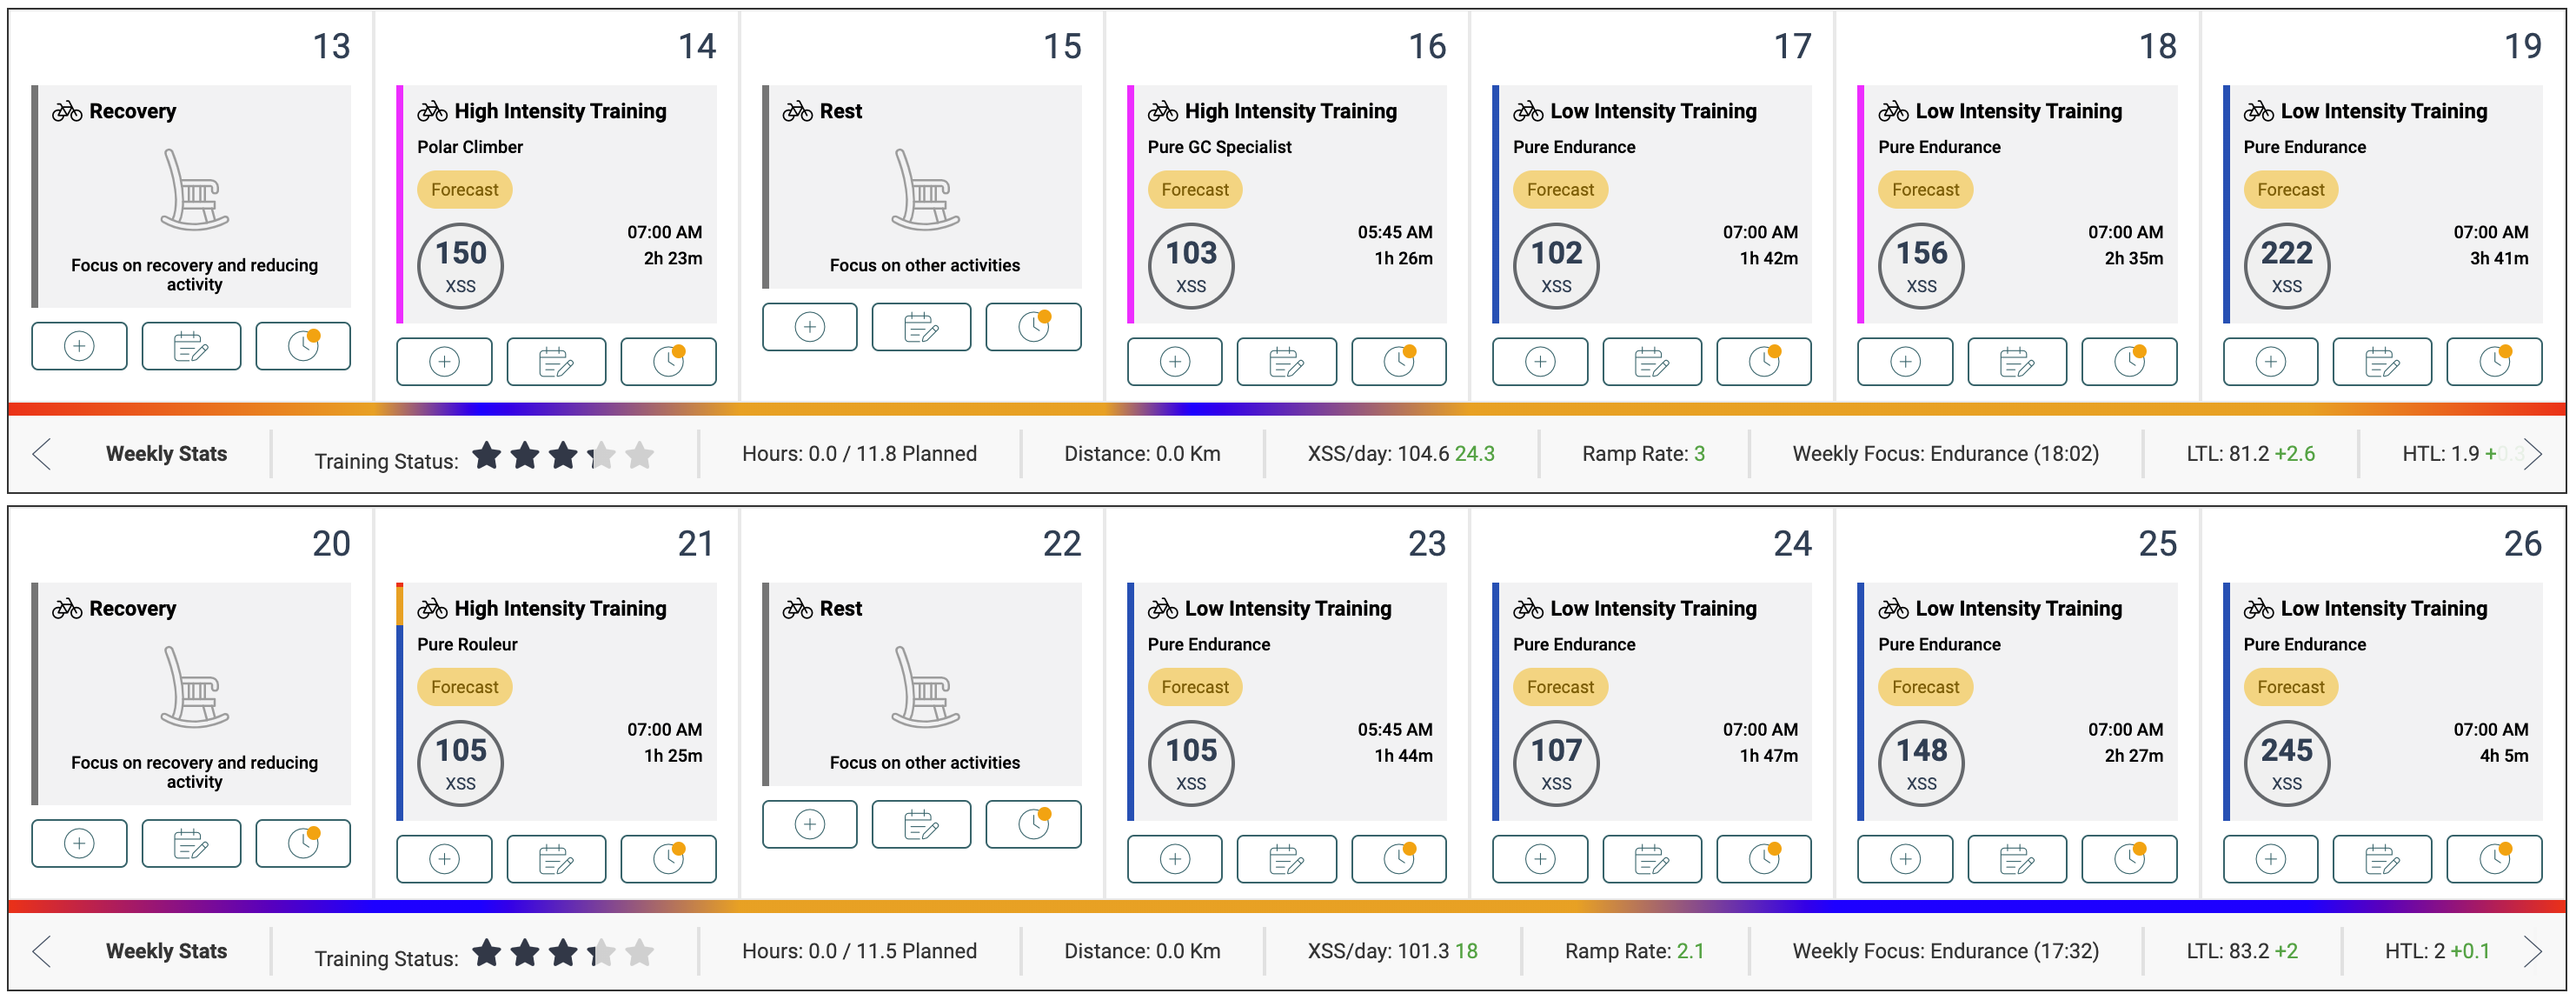Click left chevron on second Weekly Stats bar

(41, 952)
